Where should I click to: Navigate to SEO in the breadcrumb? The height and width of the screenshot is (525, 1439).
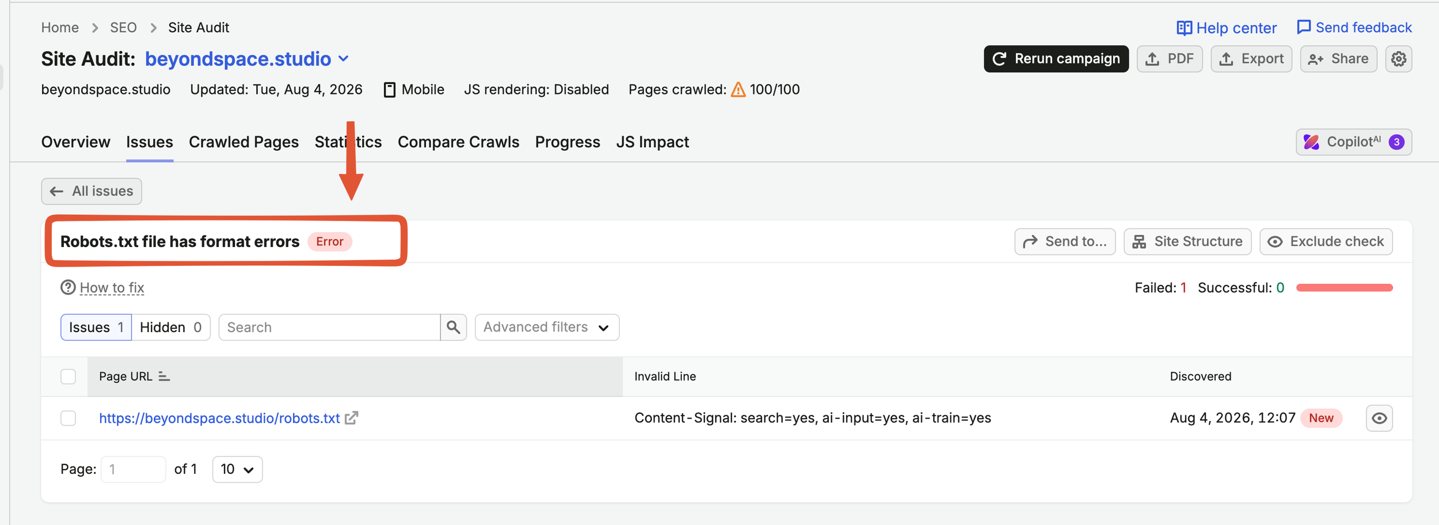click(x=123, y=28)
